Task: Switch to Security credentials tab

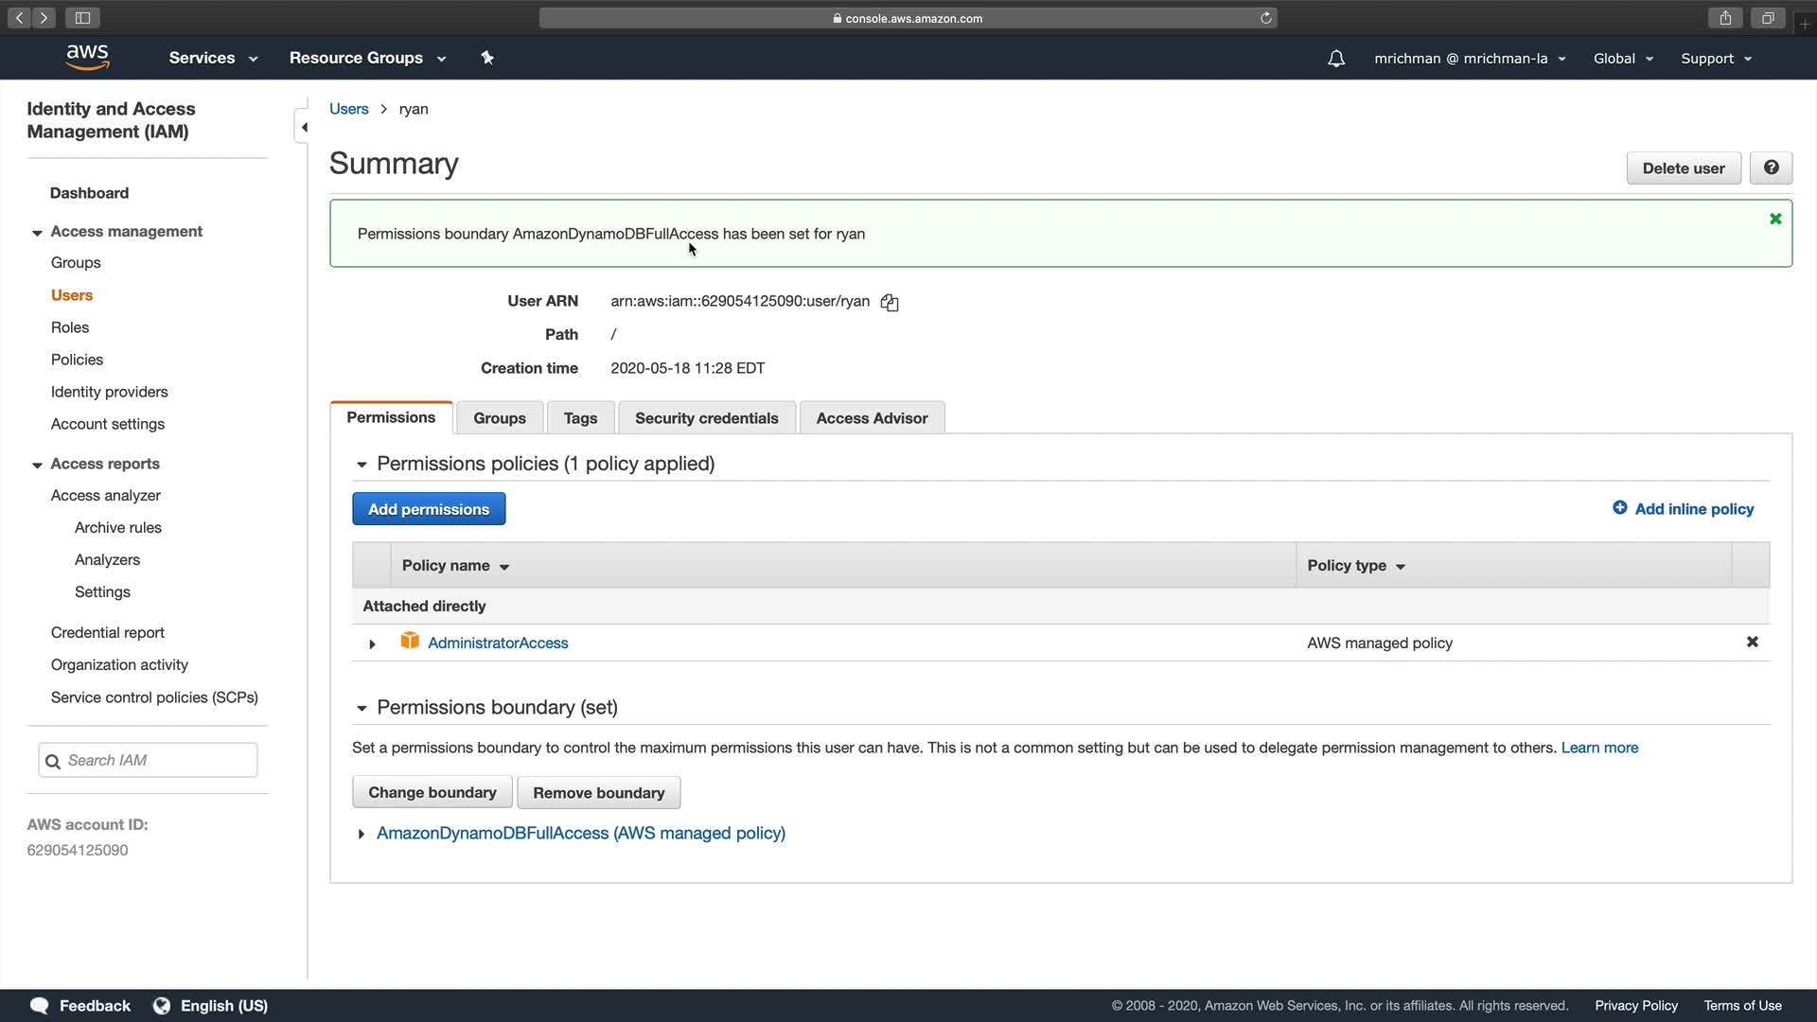Action: (x=706, y=418)
